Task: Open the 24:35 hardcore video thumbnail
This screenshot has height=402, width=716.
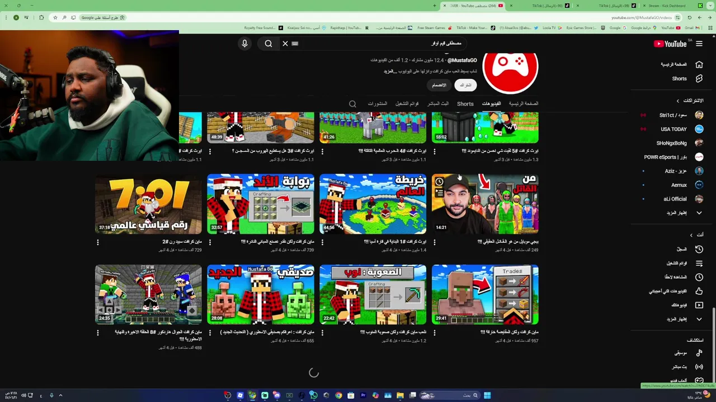Action: tap(148, 295)
